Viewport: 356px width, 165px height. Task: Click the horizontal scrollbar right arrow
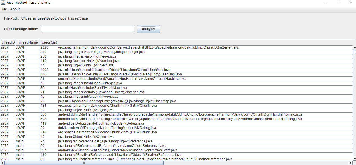click(x=350, y=163)
